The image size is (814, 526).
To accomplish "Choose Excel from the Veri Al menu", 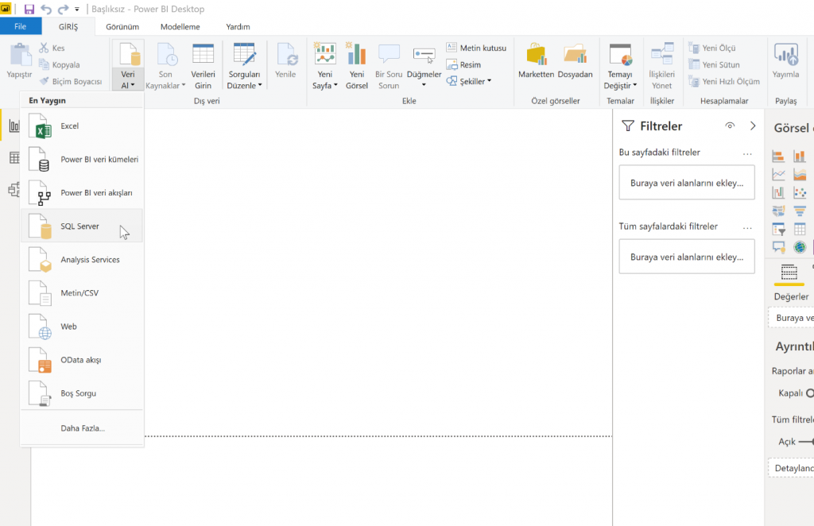I will click(82, 126).
